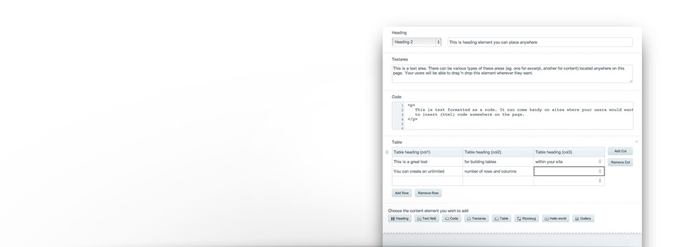Viewport: 698px width, 247px height.
Task: Add a Heading content element
Action: pyautogui.click(x=399, y=218)
